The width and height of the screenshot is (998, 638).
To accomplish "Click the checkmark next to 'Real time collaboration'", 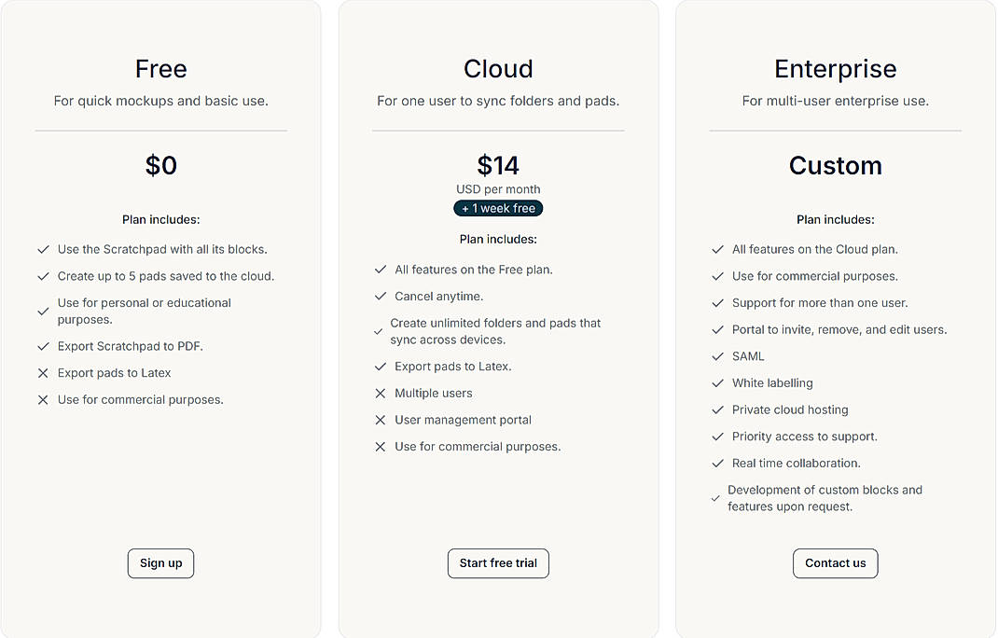I will pyautogui.click(x=717, y=464).
